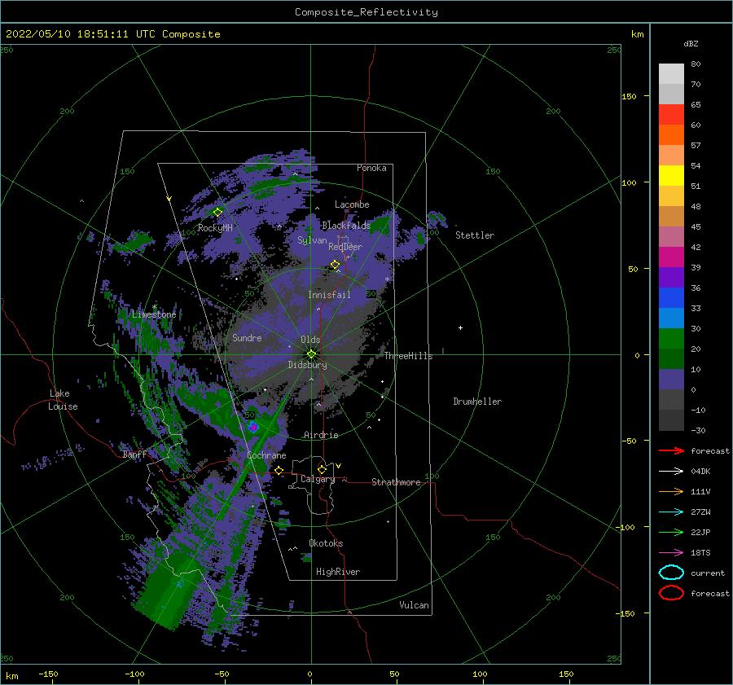Select the Innisfail city label

329,295
